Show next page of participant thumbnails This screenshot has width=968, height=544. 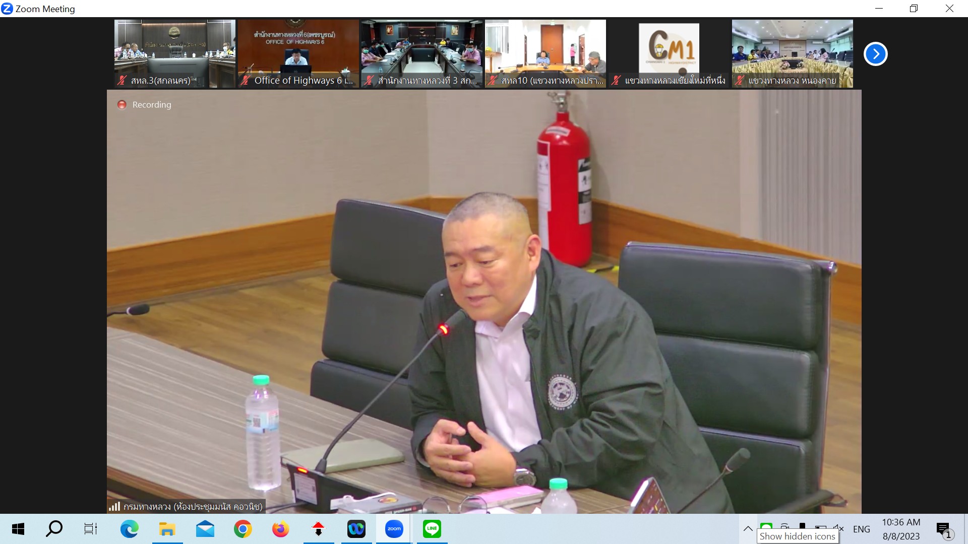pyautogui.click(x=875, y=54)
